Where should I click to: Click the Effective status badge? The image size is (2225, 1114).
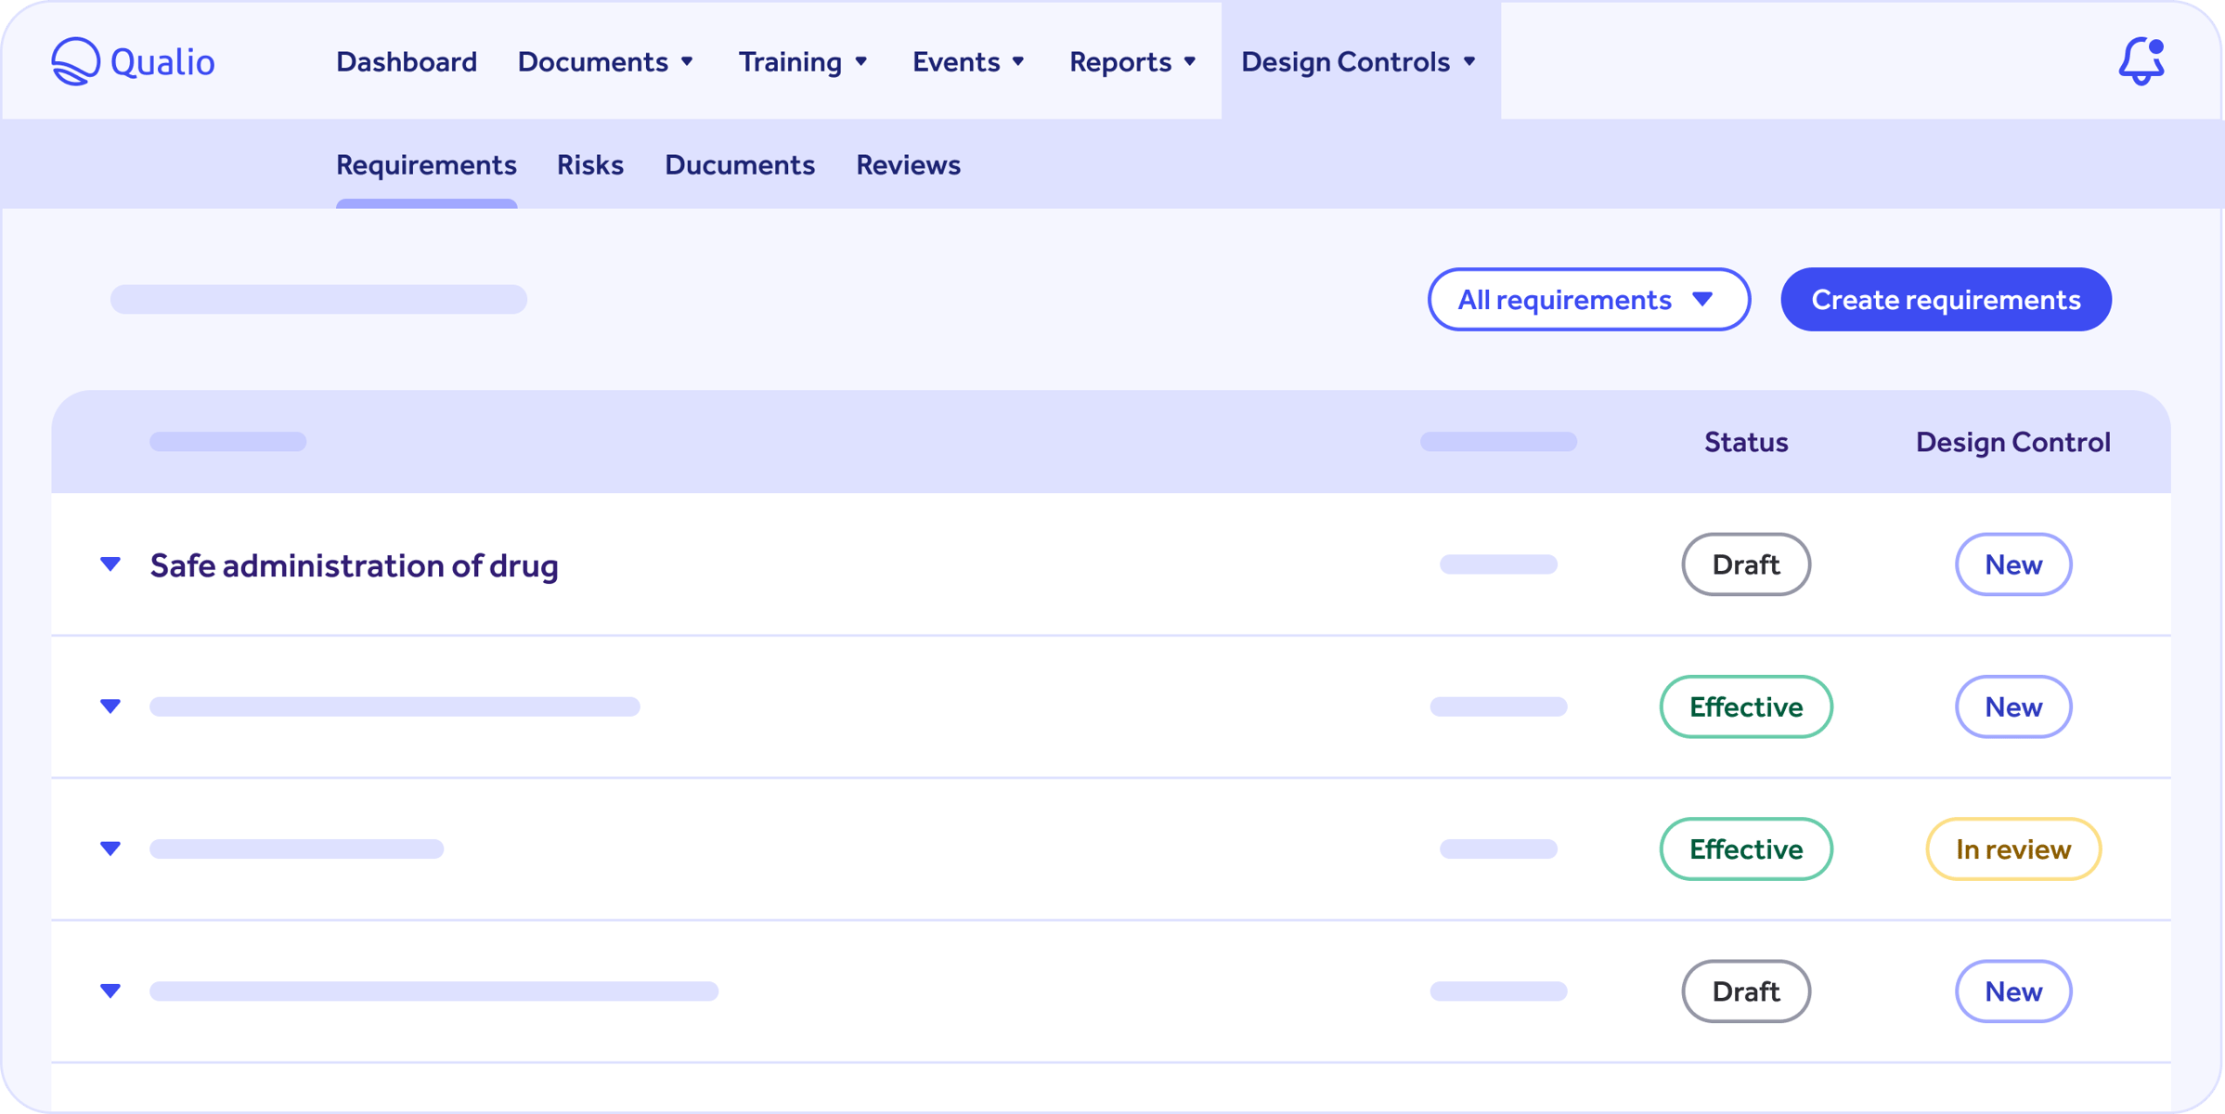click(1745, 706)
